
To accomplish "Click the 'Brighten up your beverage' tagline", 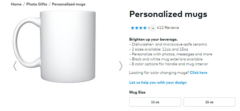I will coord(153,39).
